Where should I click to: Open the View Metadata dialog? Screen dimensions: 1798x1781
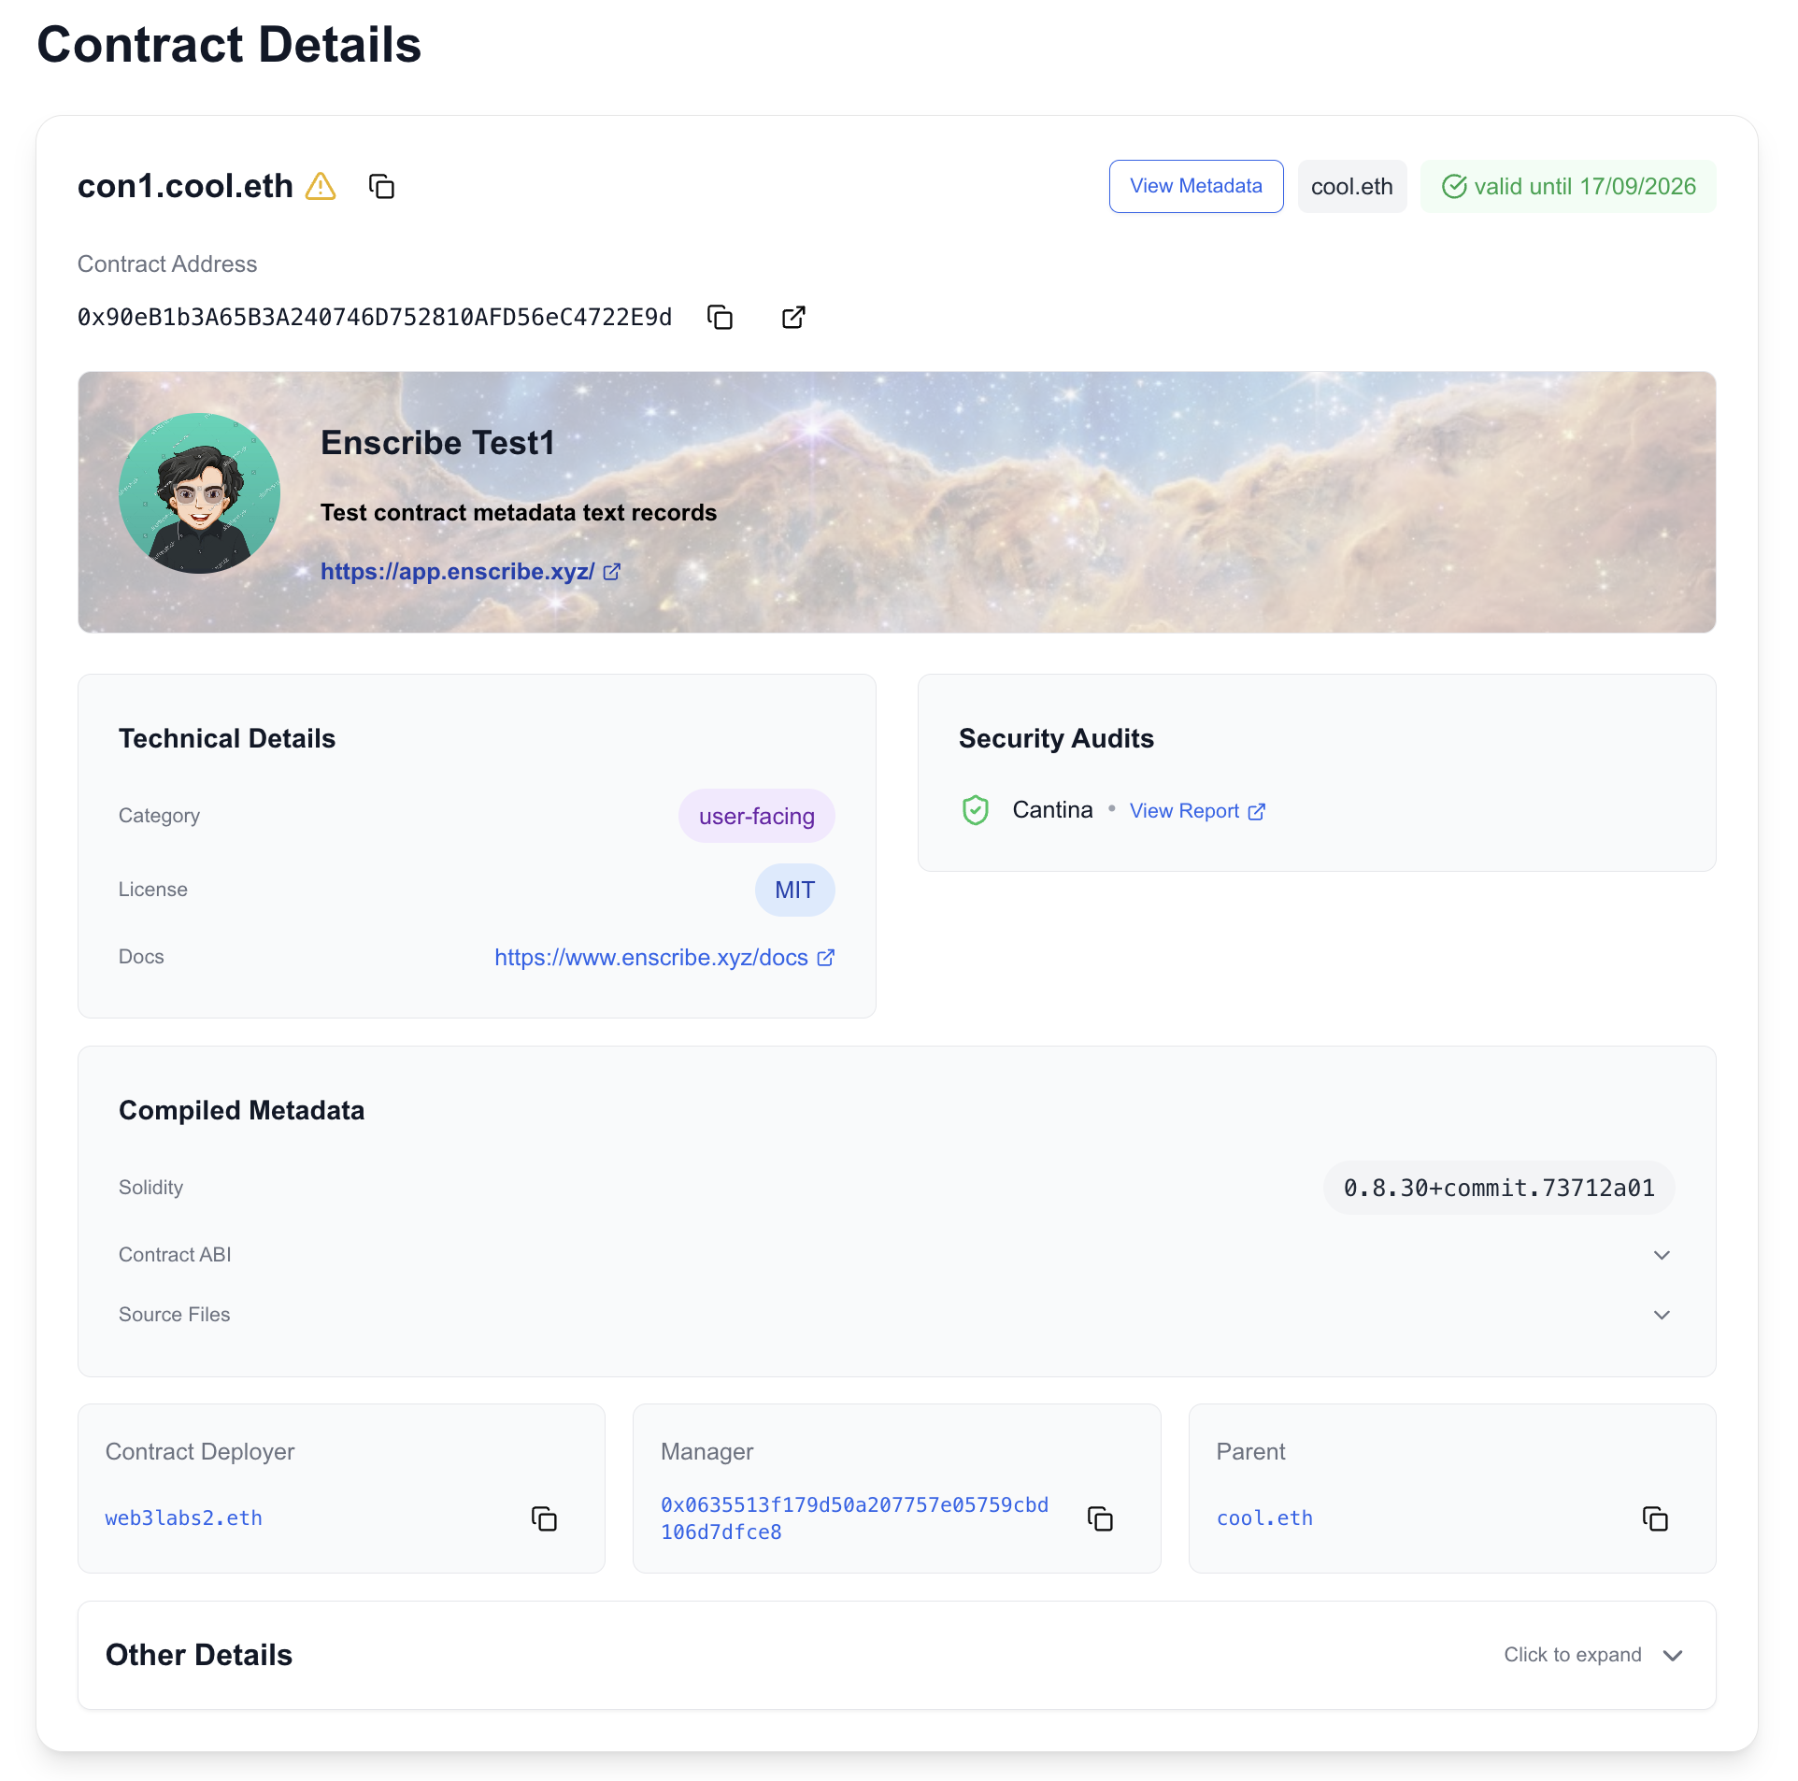click(x=1196, y=186)
